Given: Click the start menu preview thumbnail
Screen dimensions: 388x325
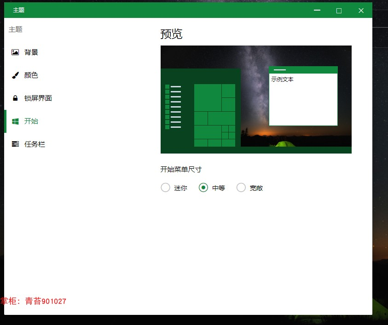Looking at the screenshot, I should (x=256, y=99).
